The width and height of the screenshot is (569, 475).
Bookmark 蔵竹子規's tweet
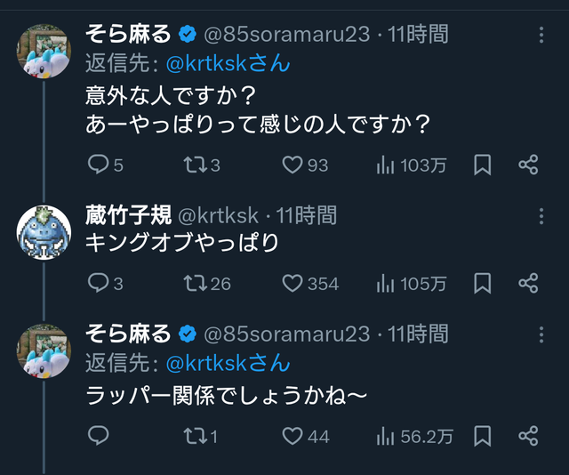[482, 283]
